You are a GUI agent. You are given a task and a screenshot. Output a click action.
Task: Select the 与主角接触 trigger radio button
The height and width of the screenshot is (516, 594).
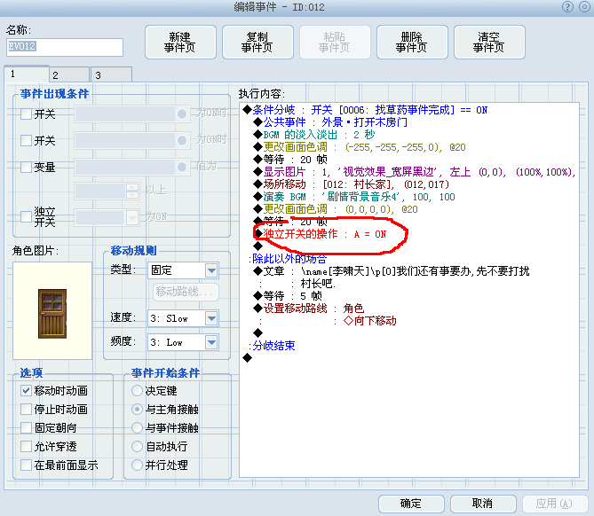point(137,409)
